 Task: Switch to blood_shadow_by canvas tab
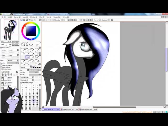(88, 109)
